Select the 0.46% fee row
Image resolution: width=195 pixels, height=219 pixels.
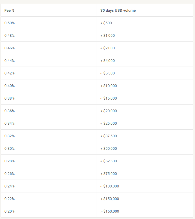click(97, 48)
